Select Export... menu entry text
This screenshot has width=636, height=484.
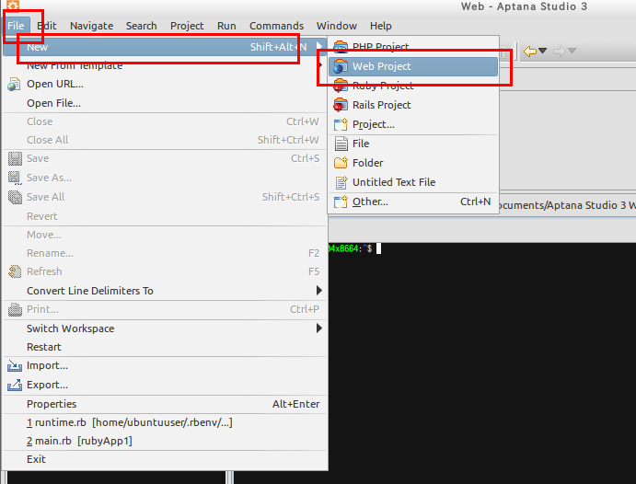[x=47, y=385]
